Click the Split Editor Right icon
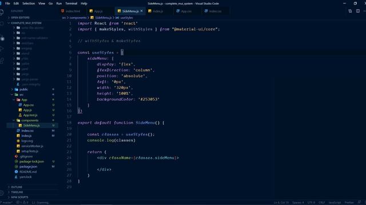 358,11
